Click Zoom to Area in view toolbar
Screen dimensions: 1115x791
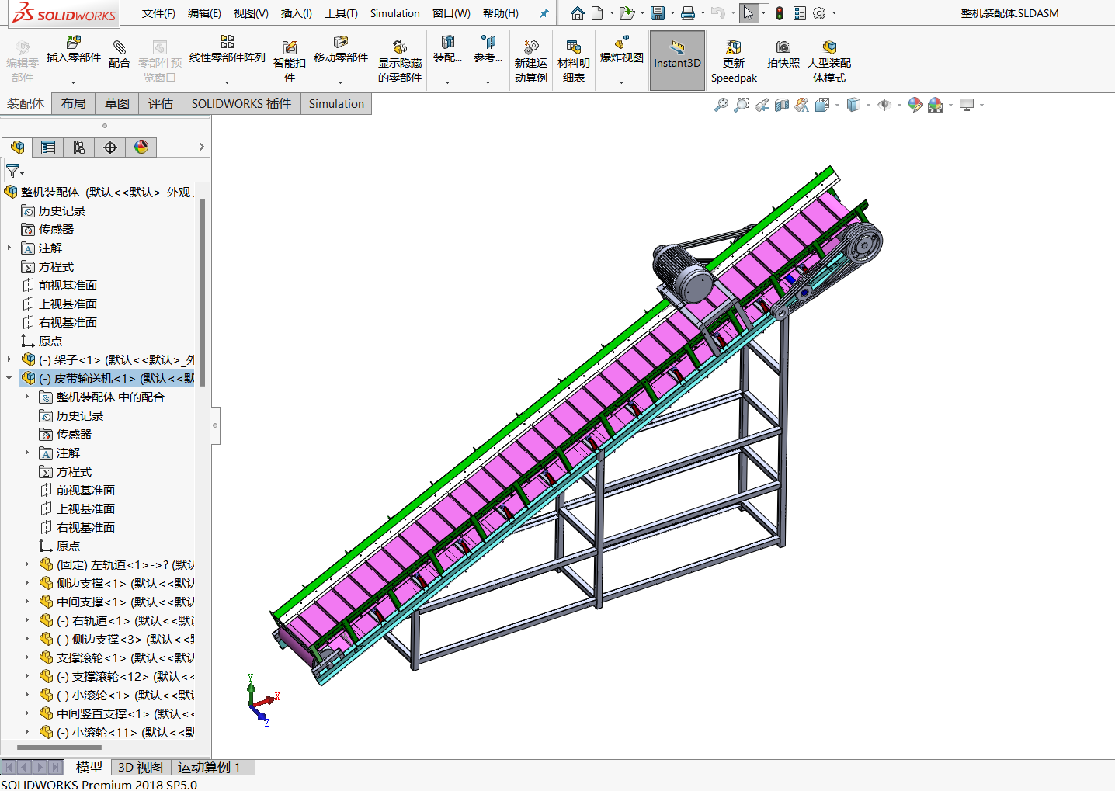[742, 105]
